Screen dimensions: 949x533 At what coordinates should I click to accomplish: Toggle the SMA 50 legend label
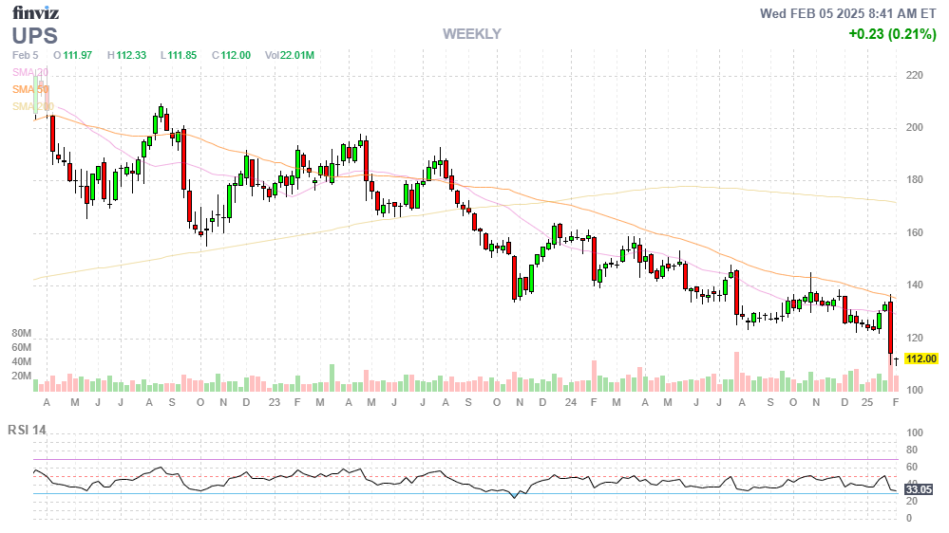pos(29,89)
